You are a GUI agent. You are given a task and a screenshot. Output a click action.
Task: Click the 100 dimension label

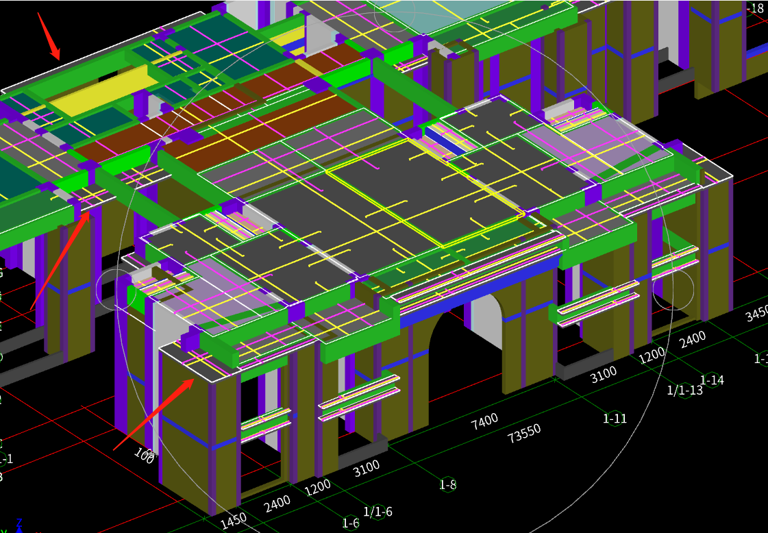pos(144,456)
